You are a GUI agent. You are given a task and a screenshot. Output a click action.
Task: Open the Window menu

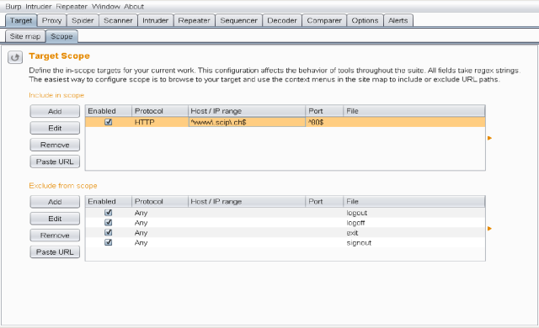pos(106,6)
